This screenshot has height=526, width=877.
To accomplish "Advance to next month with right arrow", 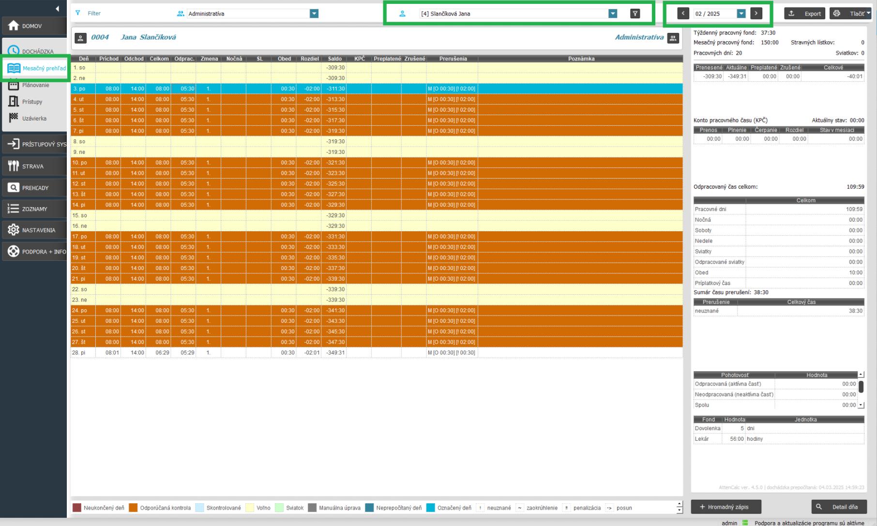I will [x=756, y=14].
